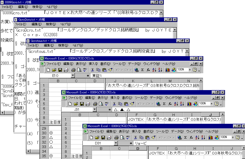The image size is (245, 159).
Task: Expand zoom 100% dropdown in E10 Excel window
Action: [190, 70]
